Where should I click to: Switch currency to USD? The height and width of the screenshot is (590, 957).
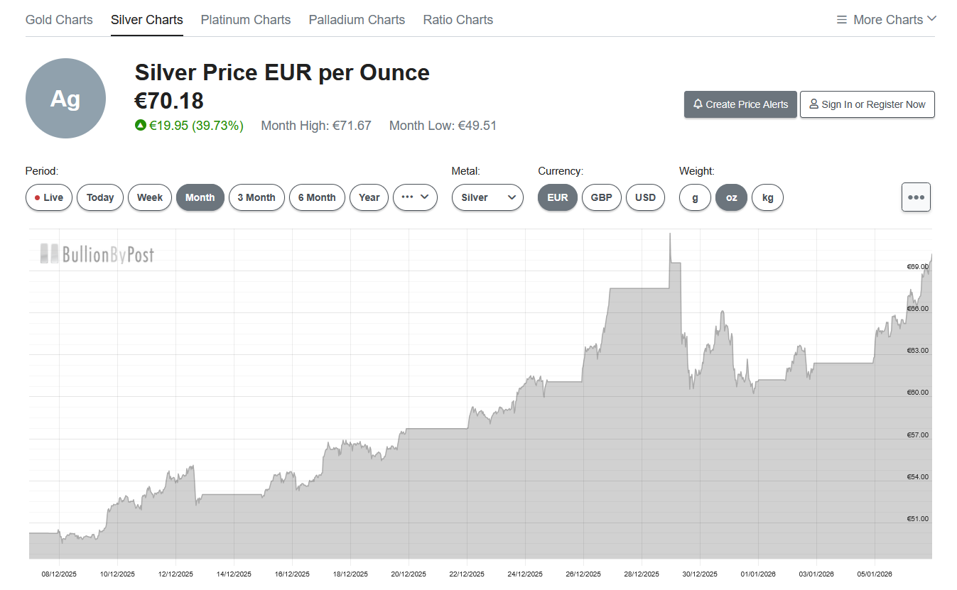pos(646,197)
